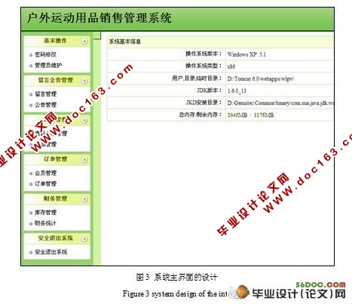Click the bullet icon beside 财务统计
This screenshot has height=304, width=352.
31,224
